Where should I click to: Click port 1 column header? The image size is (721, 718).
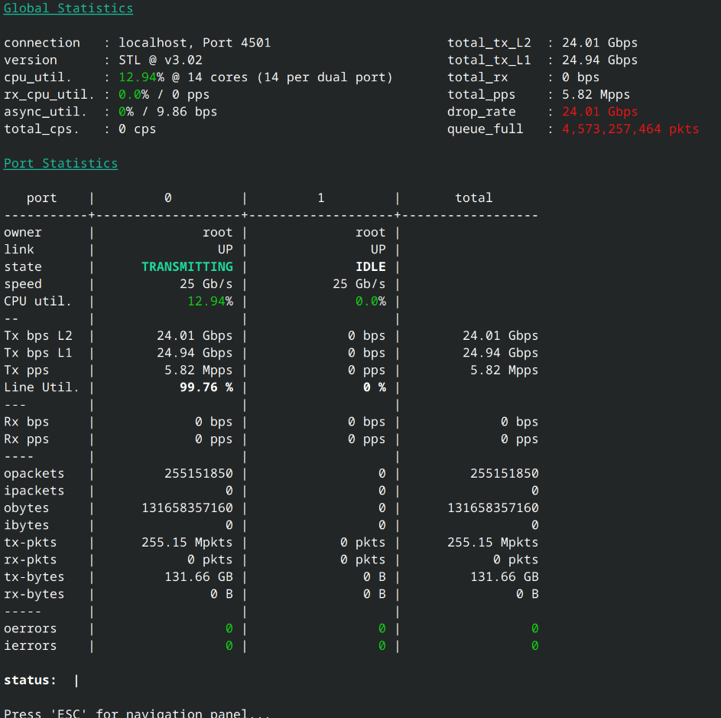[x=321, y=198]
